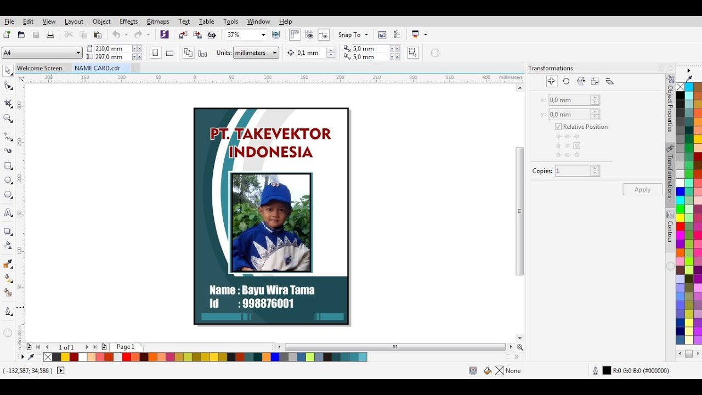Click the Import icon
This screenshot has height=395, width=702.
tap(183, 35)
